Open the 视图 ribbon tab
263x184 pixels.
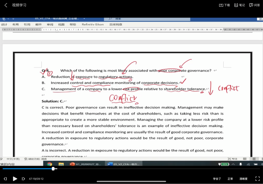click(61, 25)
